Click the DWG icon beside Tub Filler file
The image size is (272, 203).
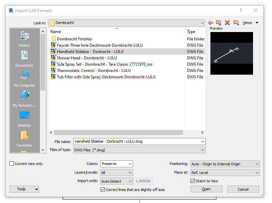pyautogui.click(x=53, y=77)
